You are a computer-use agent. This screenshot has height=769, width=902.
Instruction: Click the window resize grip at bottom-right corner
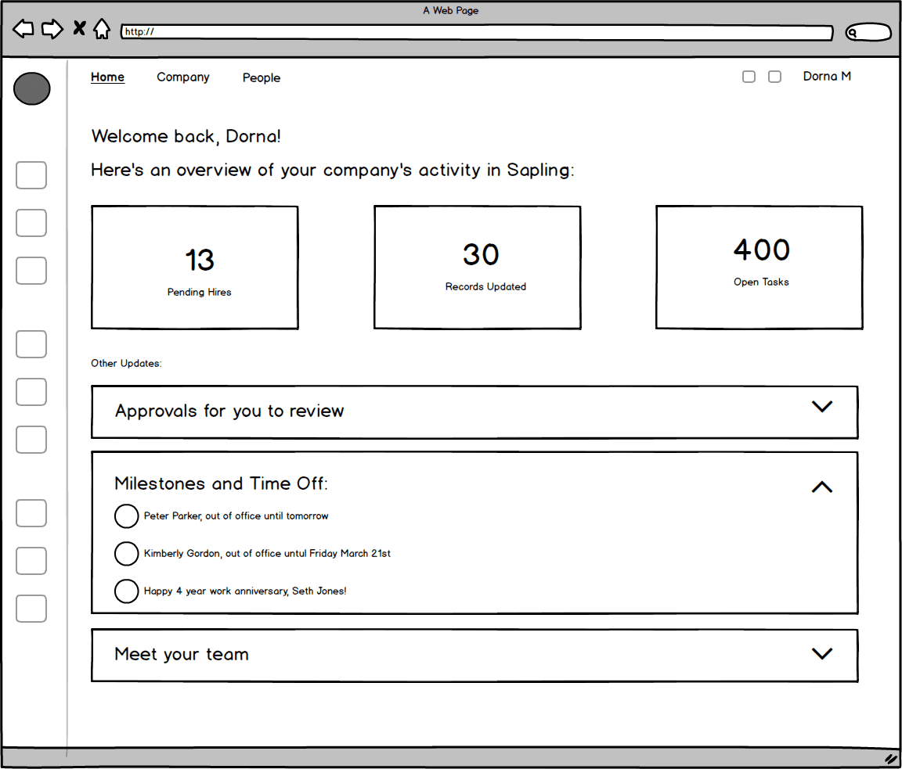tap(891, 759)
